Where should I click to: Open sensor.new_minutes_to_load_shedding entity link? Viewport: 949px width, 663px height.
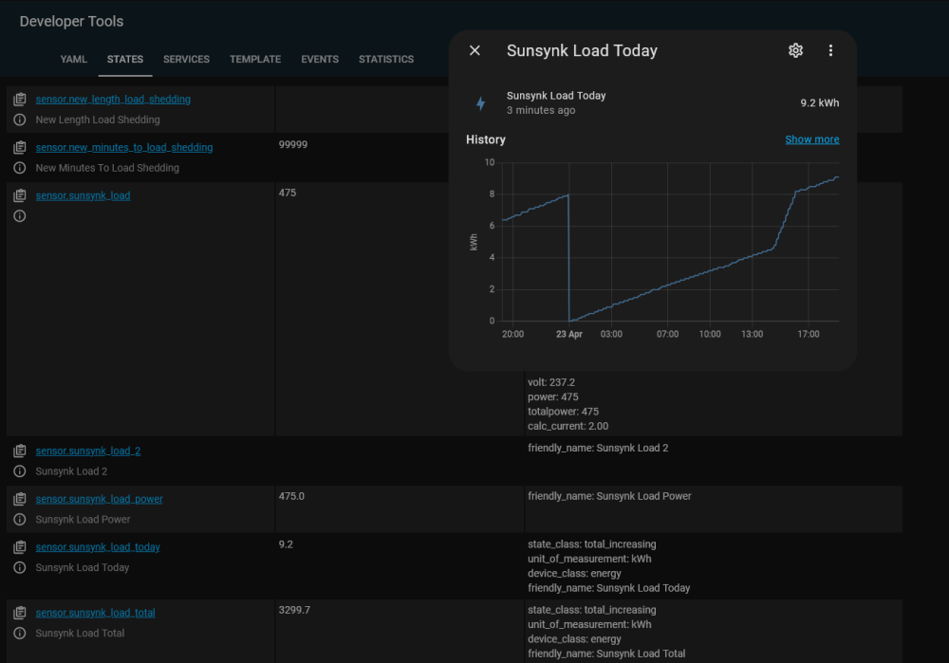tap(124, 148)
